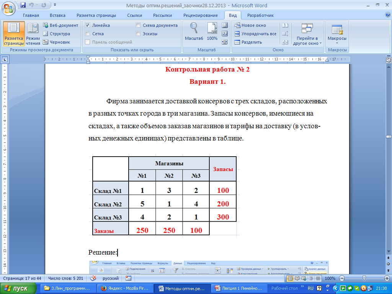Enable the Эскизы thumbnails checkbox

tap(138, 34)
